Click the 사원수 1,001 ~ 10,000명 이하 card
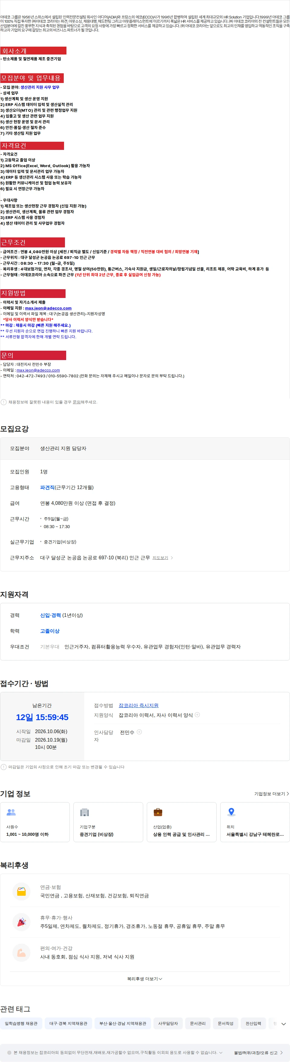This screenshot has height=1062, width=290. [x=35, y=822]
